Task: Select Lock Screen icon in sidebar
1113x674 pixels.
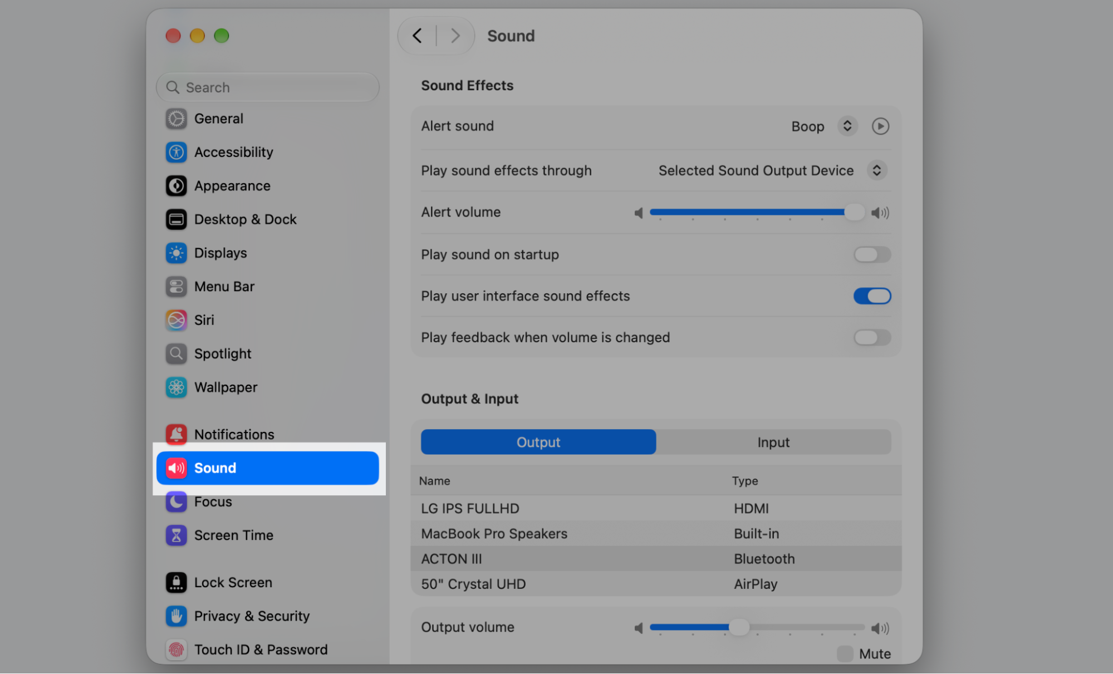Action: [x=176, y=582]
